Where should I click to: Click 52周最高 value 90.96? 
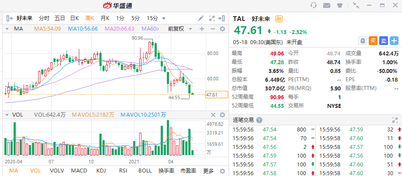coord(277,97)
